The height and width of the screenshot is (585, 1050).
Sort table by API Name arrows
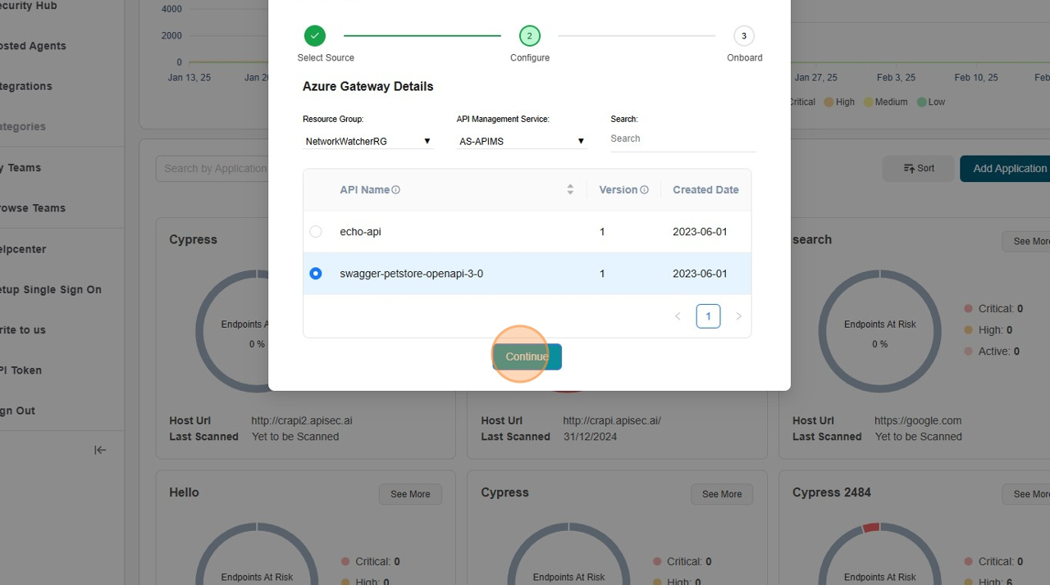(x=570, y=190)
